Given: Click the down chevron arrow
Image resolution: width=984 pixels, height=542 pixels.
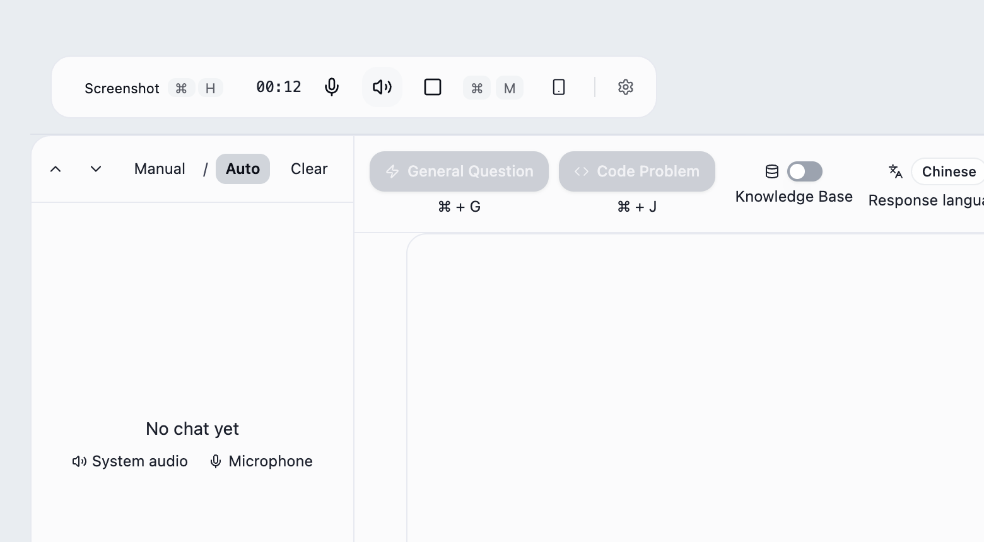Looking at the screenshot, I should (x=96, y=169).
